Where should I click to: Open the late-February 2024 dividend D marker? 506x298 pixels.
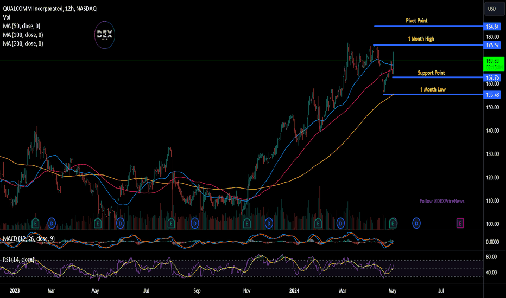coord(341,223)
